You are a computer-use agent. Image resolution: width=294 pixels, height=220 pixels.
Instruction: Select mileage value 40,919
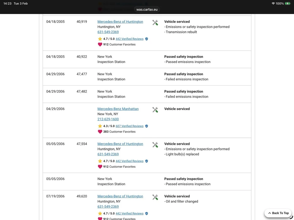[x=82, y=22]
